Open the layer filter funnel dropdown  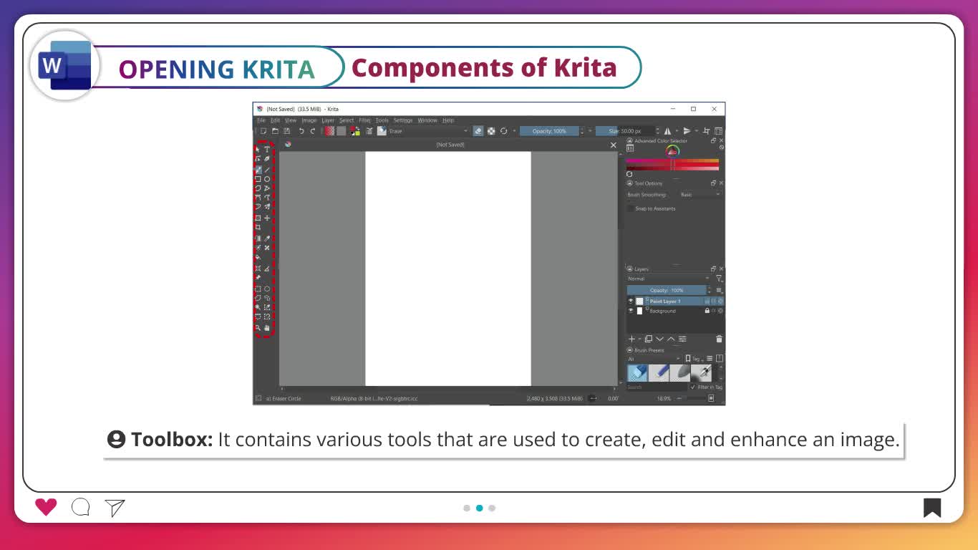pyautogui.click(x=719, y=279)
